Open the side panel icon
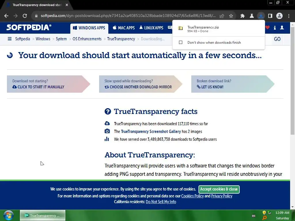Screen dimensions: 295x221 pyautogui.click(x=270, y=16)
